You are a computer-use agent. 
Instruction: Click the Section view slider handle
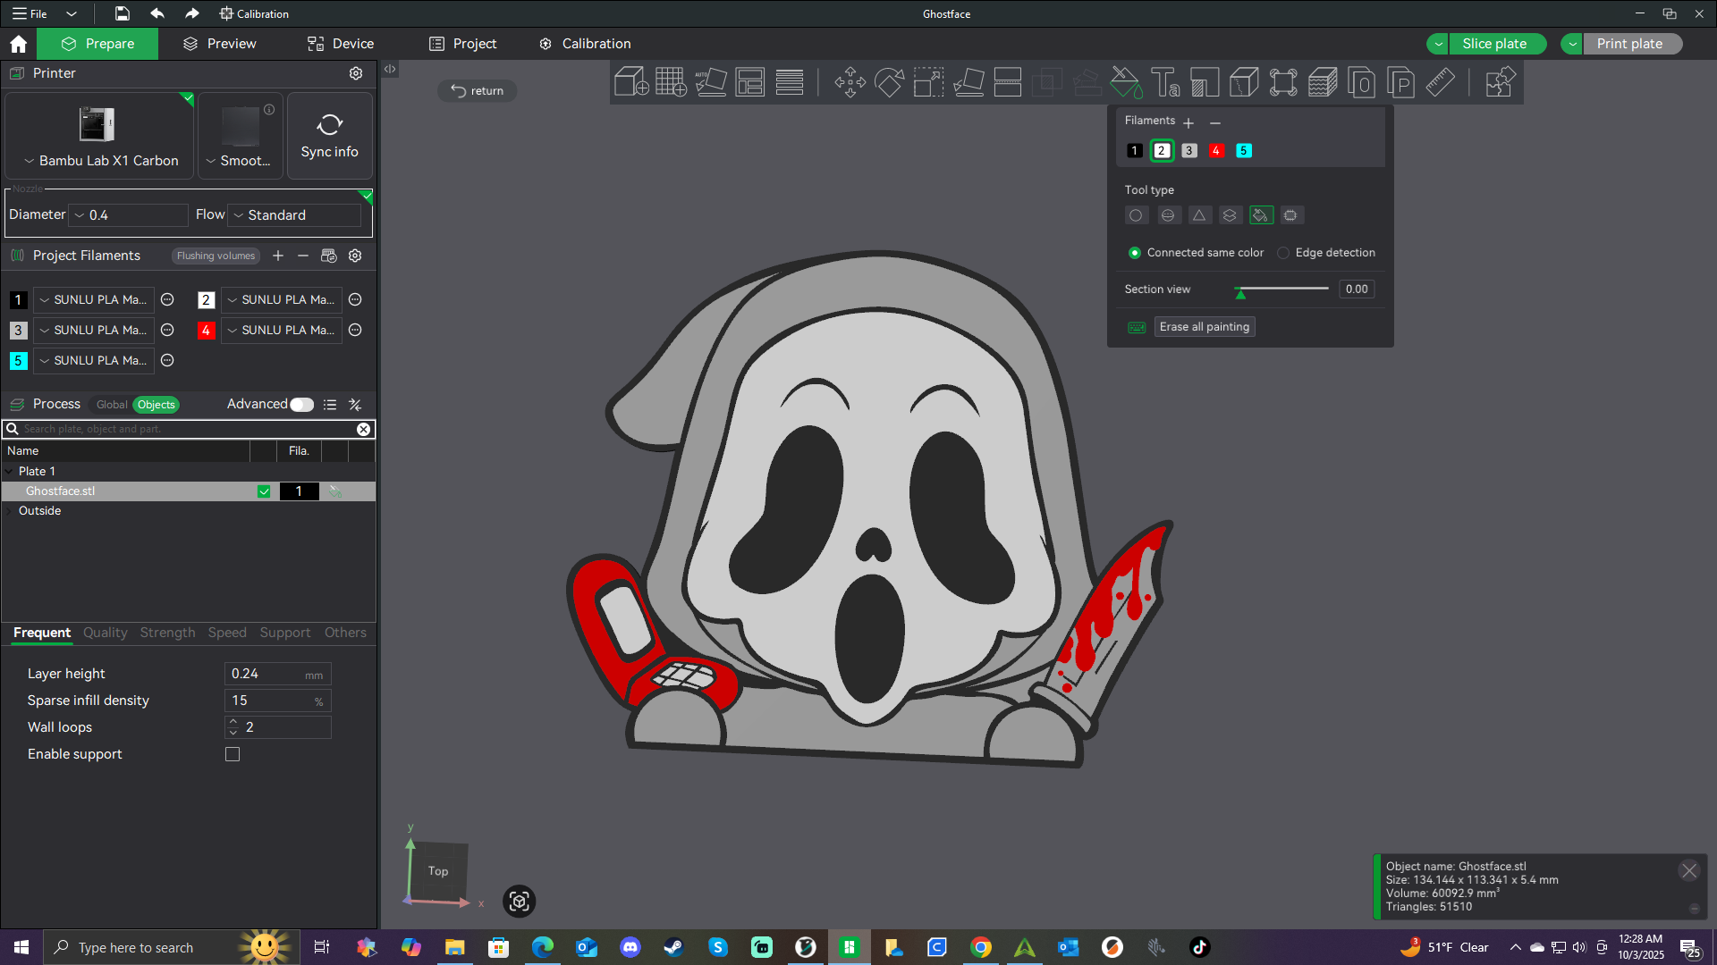point(1240,292)
